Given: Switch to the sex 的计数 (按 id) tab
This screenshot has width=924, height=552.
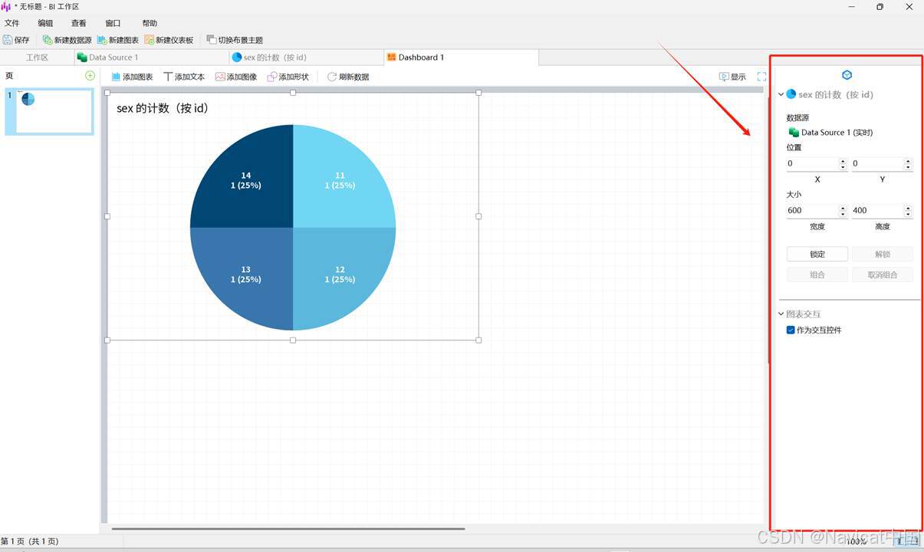Looking at the screenshot, I should click(x=306, y=58).
